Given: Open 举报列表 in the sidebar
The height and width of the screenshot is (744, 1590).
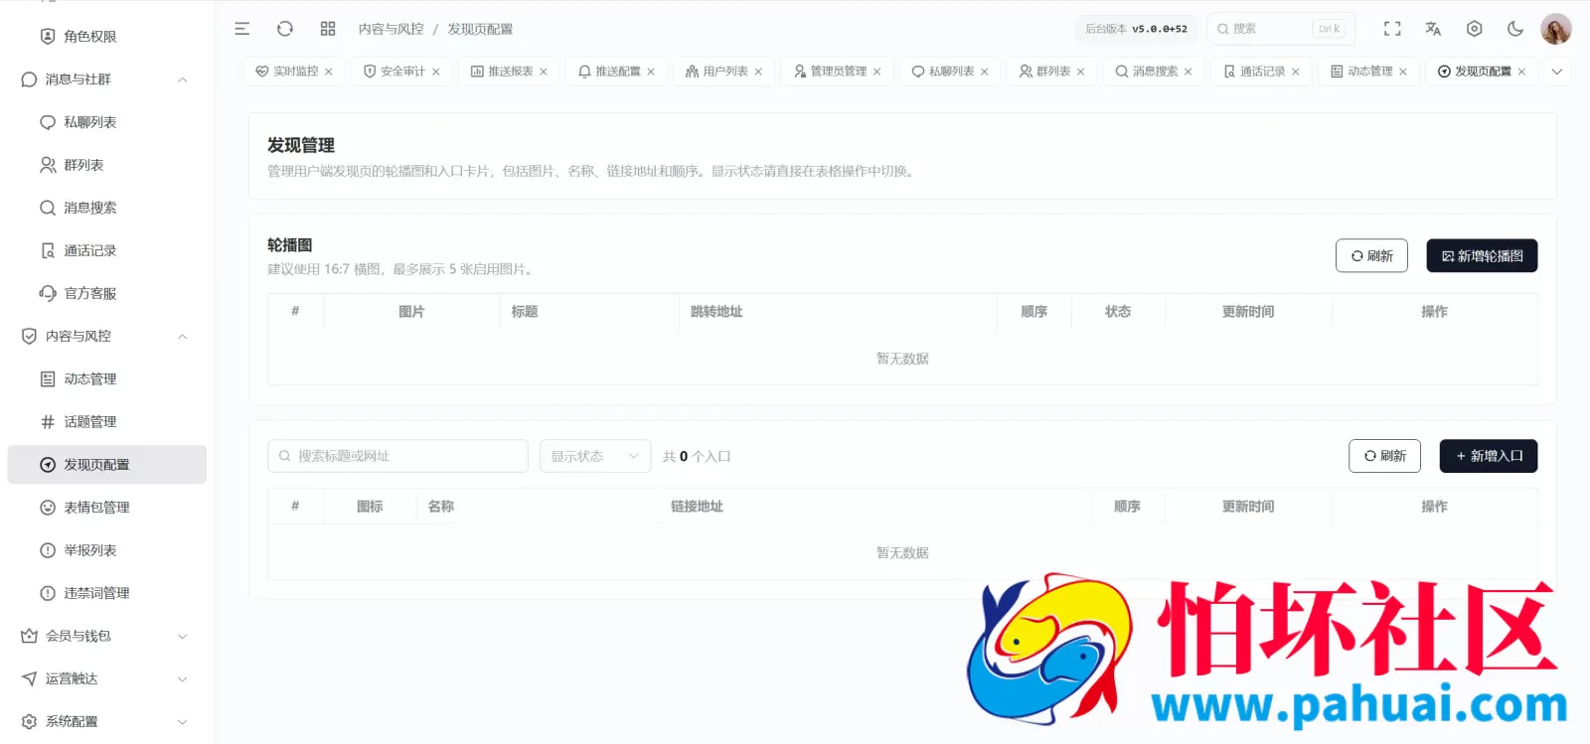Looking at the screenshot, I should tap(107, 549).
